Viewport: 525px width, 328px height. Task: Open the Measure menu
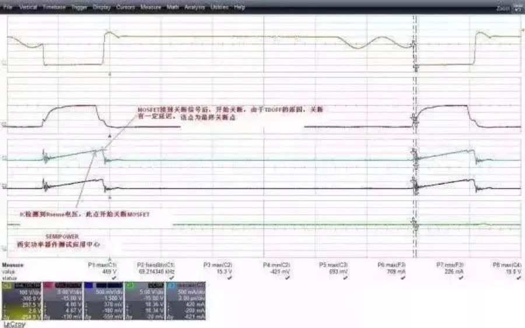[150, 8]
